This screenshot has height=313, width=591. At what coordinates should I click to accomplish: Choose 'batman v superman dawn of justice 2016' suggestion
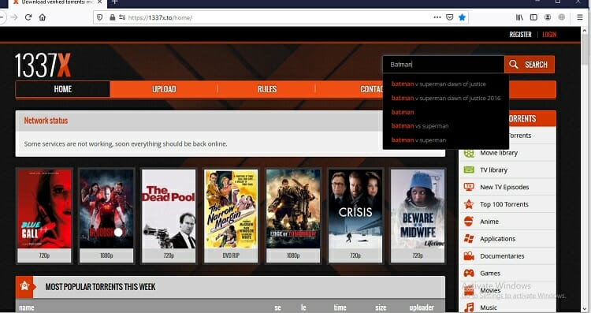tap(446, 98)
